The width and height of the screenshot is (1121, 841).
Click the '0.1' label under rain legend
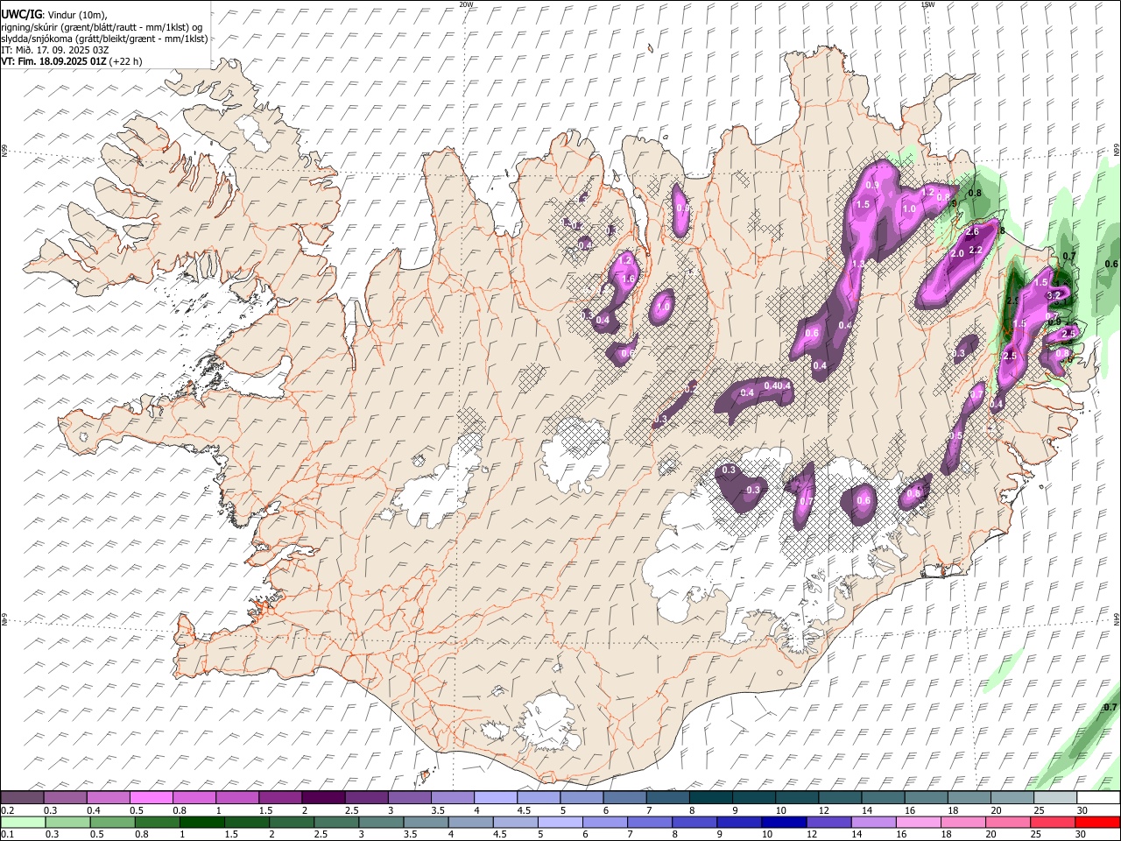pyautogui.click(x=7, y=835)
